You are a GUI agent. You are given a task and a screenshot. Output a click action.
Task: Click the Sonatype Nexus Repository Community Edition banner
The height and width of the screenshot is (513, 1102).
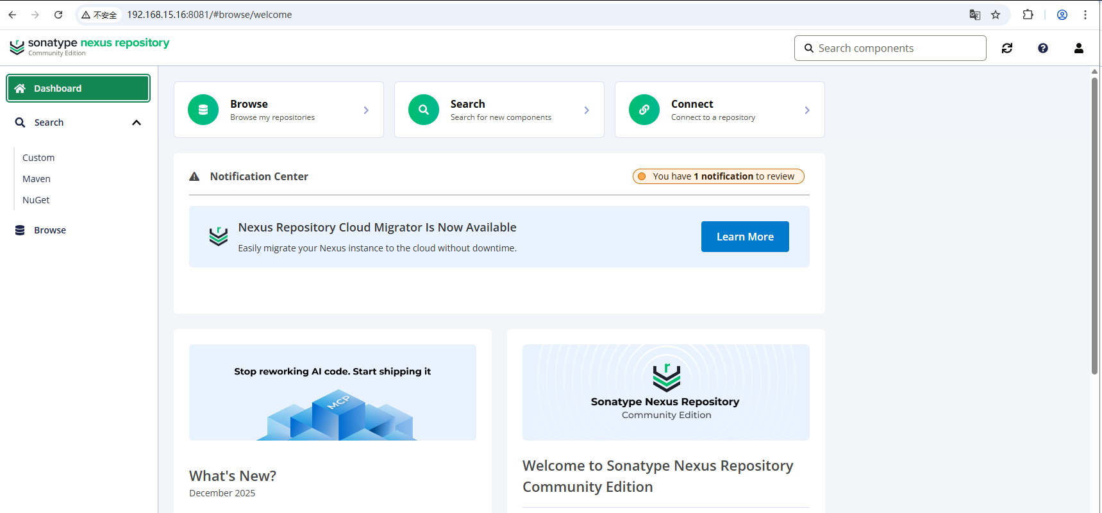[x=666, y=392]
